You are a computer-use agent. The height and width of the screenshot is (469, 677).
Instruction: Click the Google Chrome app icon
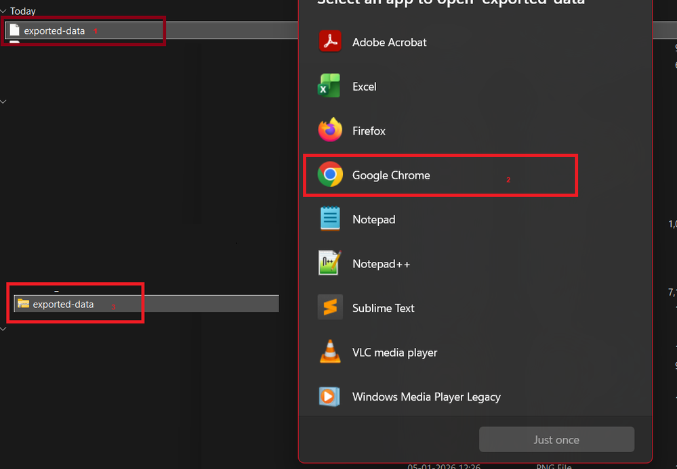(x=330, y=174)
